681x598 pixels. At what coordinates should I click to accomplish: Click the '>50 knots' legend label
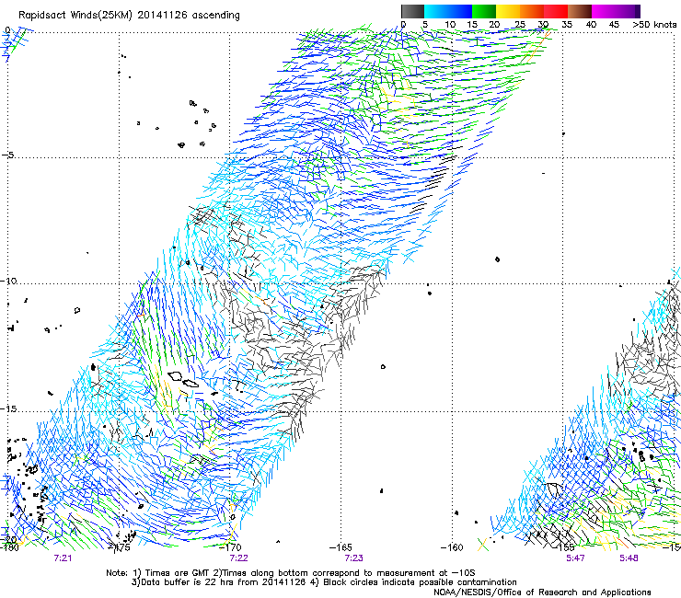click(654, 25)
